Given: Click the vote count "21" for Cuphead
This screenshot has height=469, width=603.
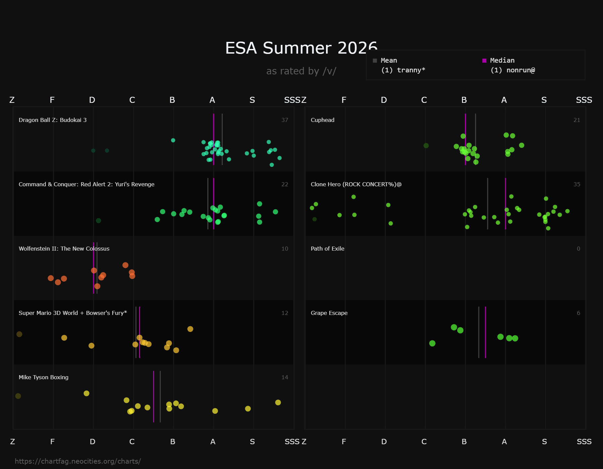Looking at the screenshot, I should [577, 120].
